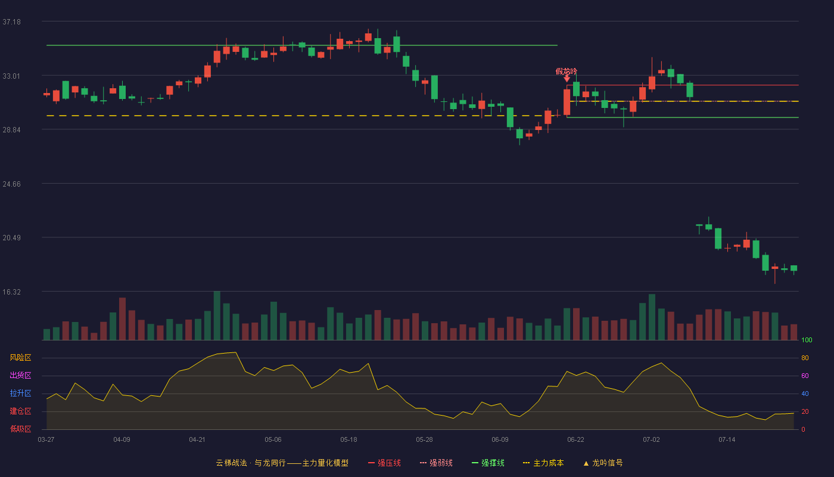The height and width of the screenshot is (477, 834).
Task: Select the 风险区 zone label
Action: pyautogui.click(x=20, y=358)
